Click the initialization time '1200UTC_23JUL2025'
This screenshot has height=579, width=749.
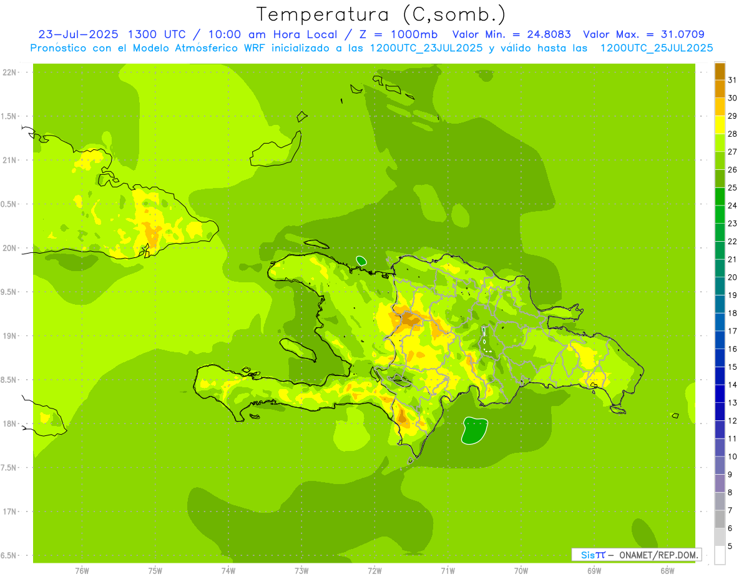(x=426, y=48)
